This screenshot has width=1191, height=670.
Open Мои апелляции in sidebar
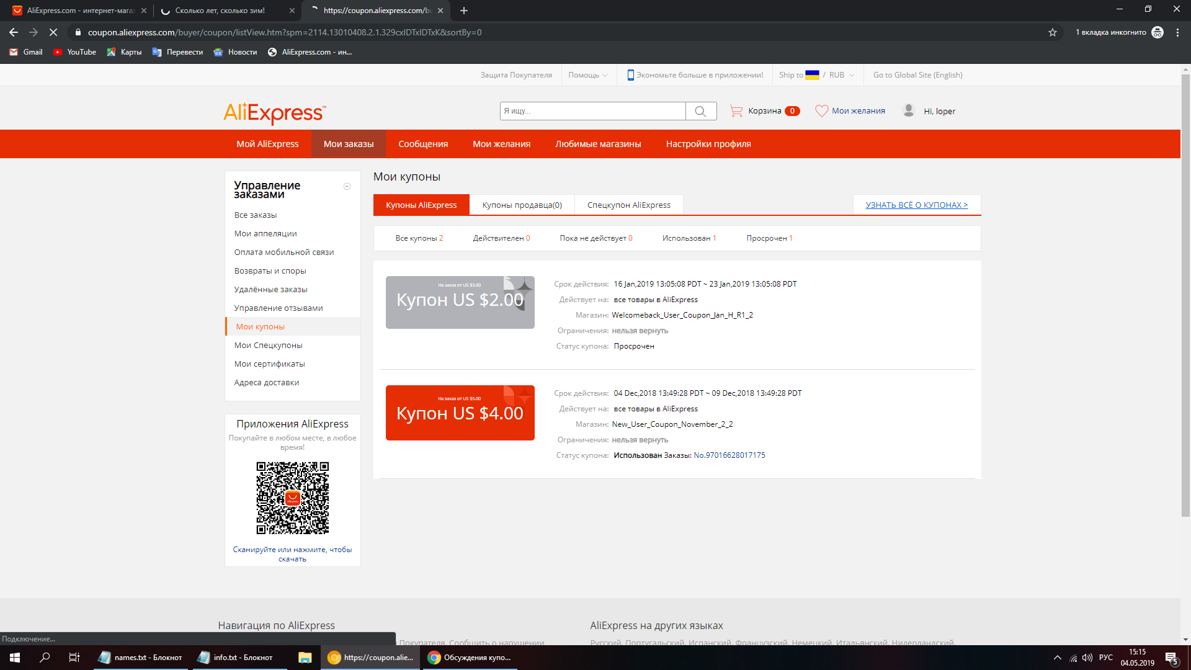pyautogui.click(x=265, y=234)
